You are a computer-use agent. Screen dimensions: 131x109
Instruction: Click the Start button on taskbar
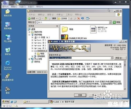point(6,101)
